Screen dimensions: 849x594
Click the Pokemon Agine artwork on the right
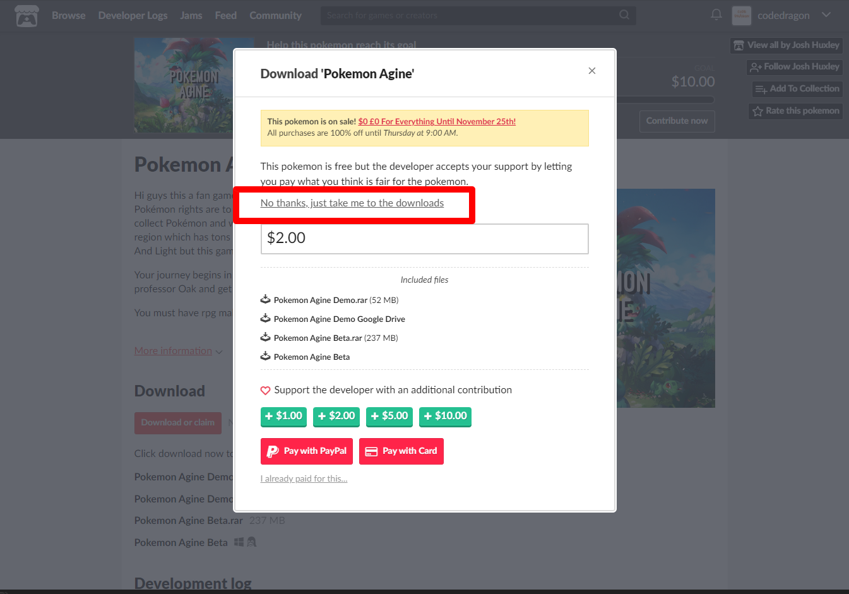[x=665, y=298]
